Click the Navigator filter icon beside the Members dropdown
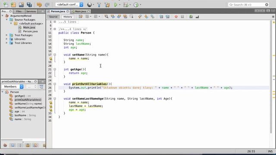Viewport: 276px width, 155px height. coord(41,87)
